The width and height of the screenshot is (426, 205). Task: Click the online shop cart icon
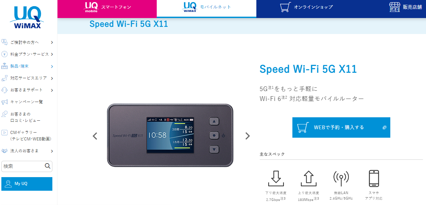click(286, 7)
